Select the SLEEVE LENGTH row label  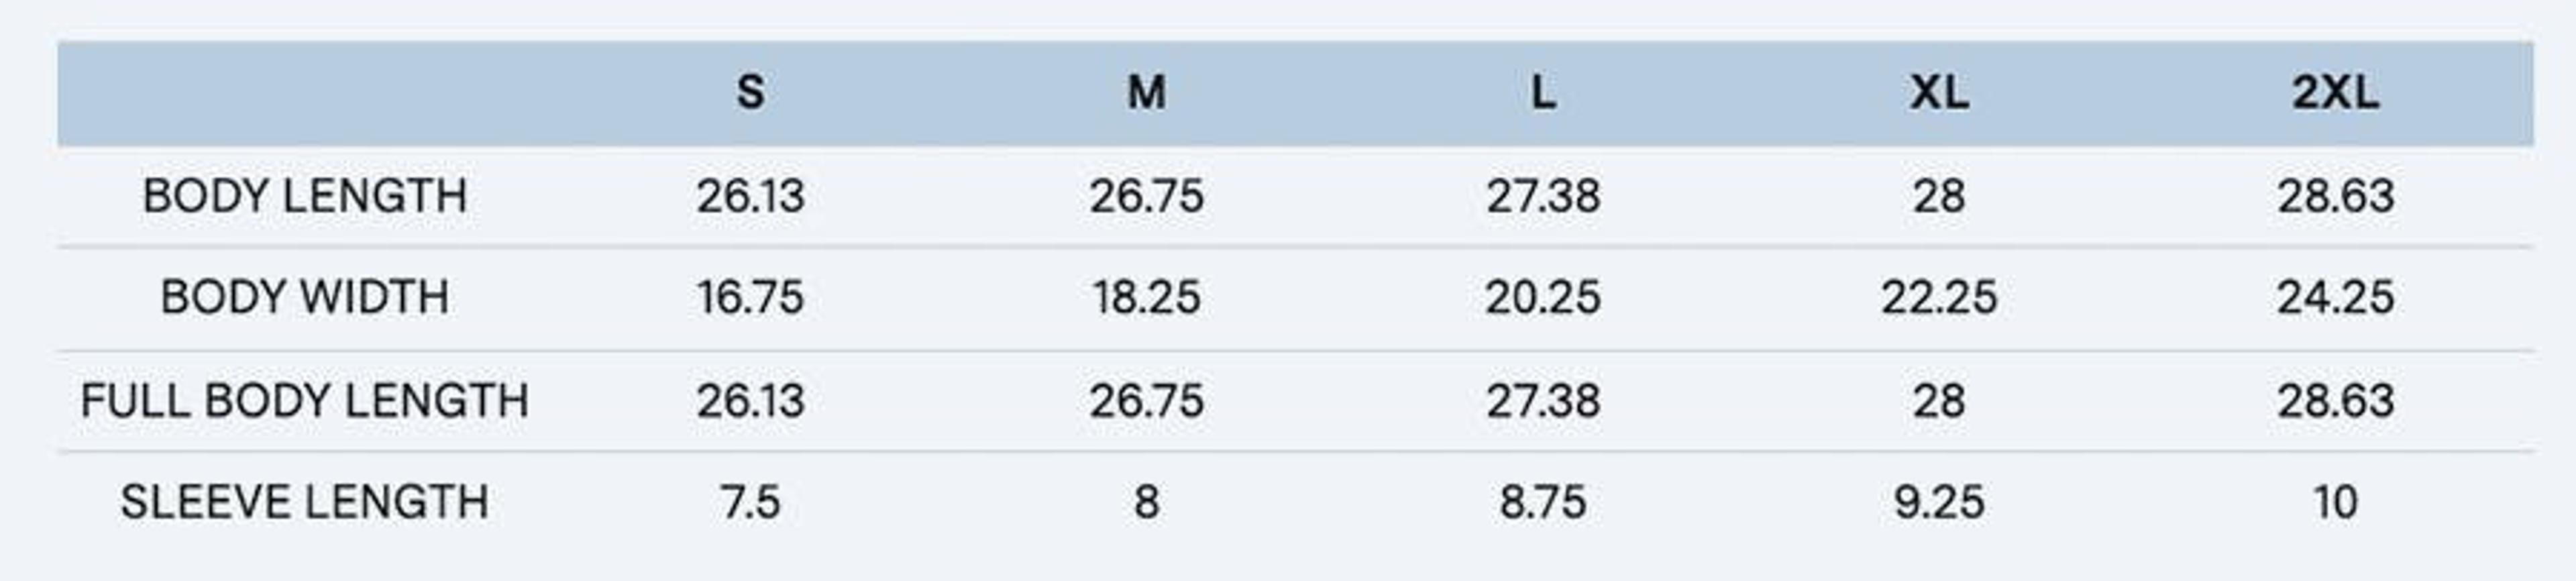tap(305, 501)
